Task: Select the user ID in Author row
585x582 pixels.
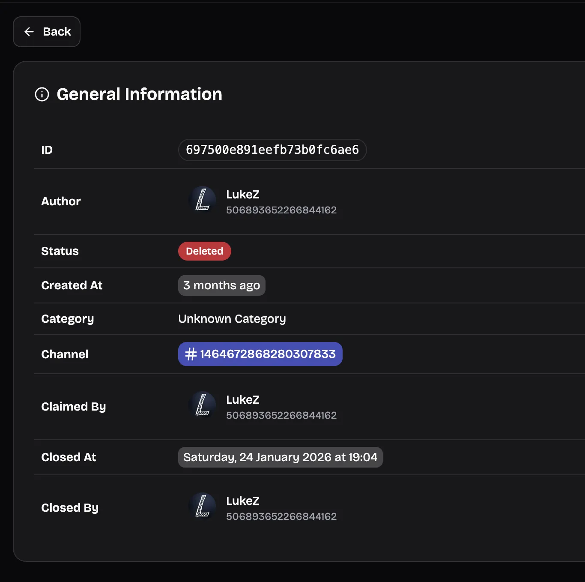Action: (281, 210)
